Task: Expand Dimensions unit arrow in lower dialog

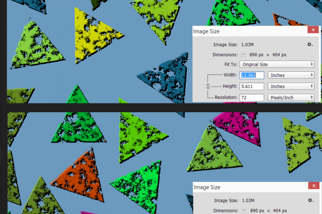Action: click(243, 211)
